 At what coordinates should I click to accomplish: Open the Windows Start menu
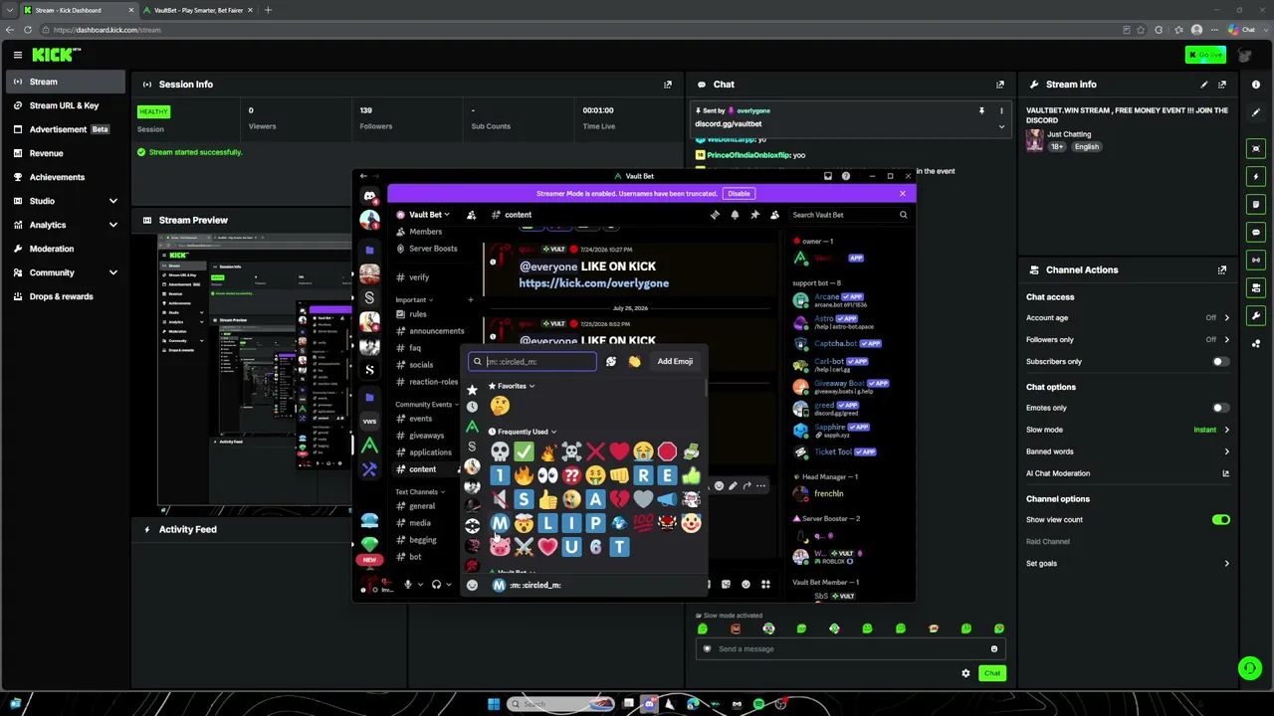pyautogui.click(x=494, y=704)
